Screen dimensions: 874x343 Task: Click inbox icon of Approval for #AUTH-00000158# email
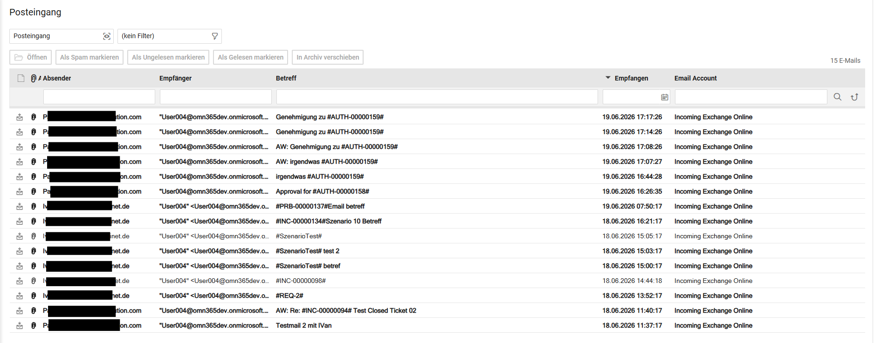click(20, 191)
